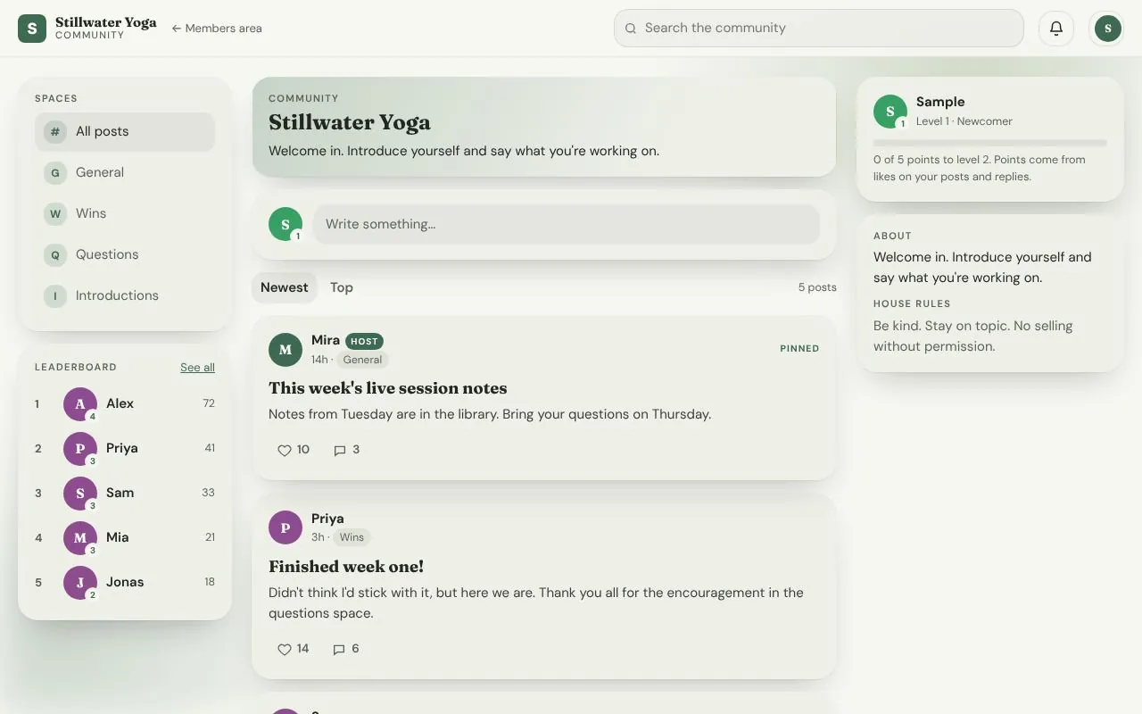Click the Stillwater Yoga logo icon
The height and width of the screenshot is (714, 1142).
[x=32, y=29]
